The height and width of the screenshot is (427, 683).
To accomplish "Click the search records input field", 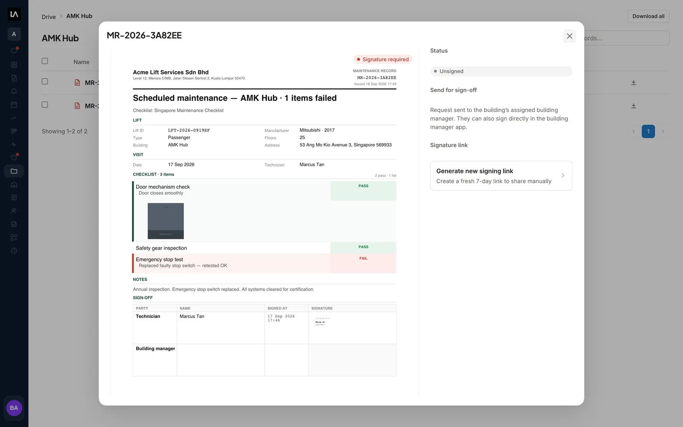I will click(x=626, y=38).
